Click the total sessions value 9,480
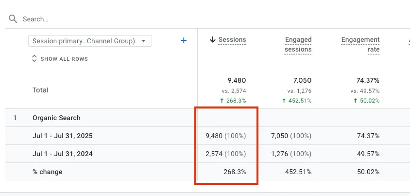This screenshot has height=196, width=410. coord(238,81)
